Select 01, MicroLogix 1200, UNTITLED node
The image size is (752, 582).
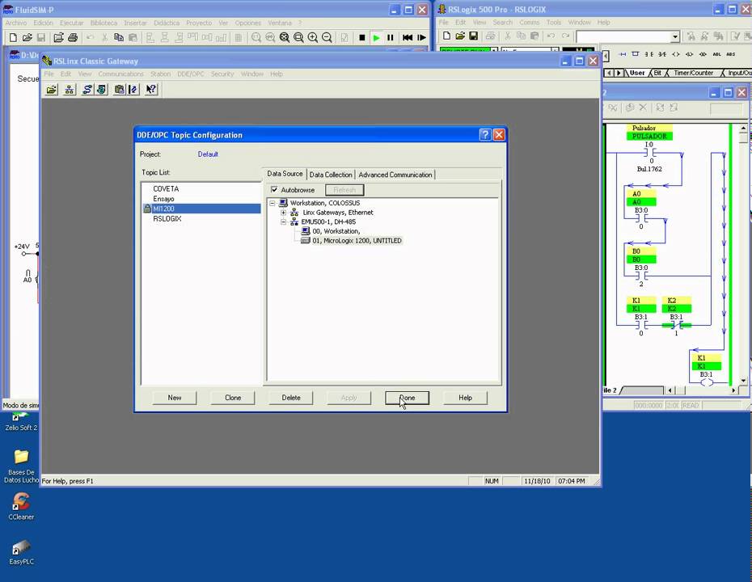click(x=357, y=241)
